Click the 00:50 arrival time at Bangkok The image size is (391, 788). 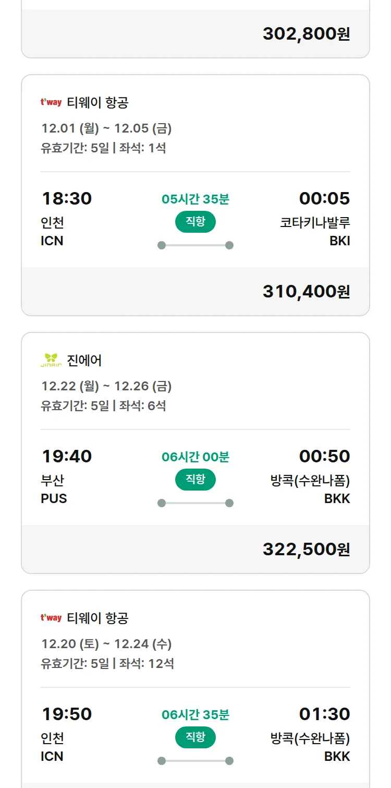point(324,457)
